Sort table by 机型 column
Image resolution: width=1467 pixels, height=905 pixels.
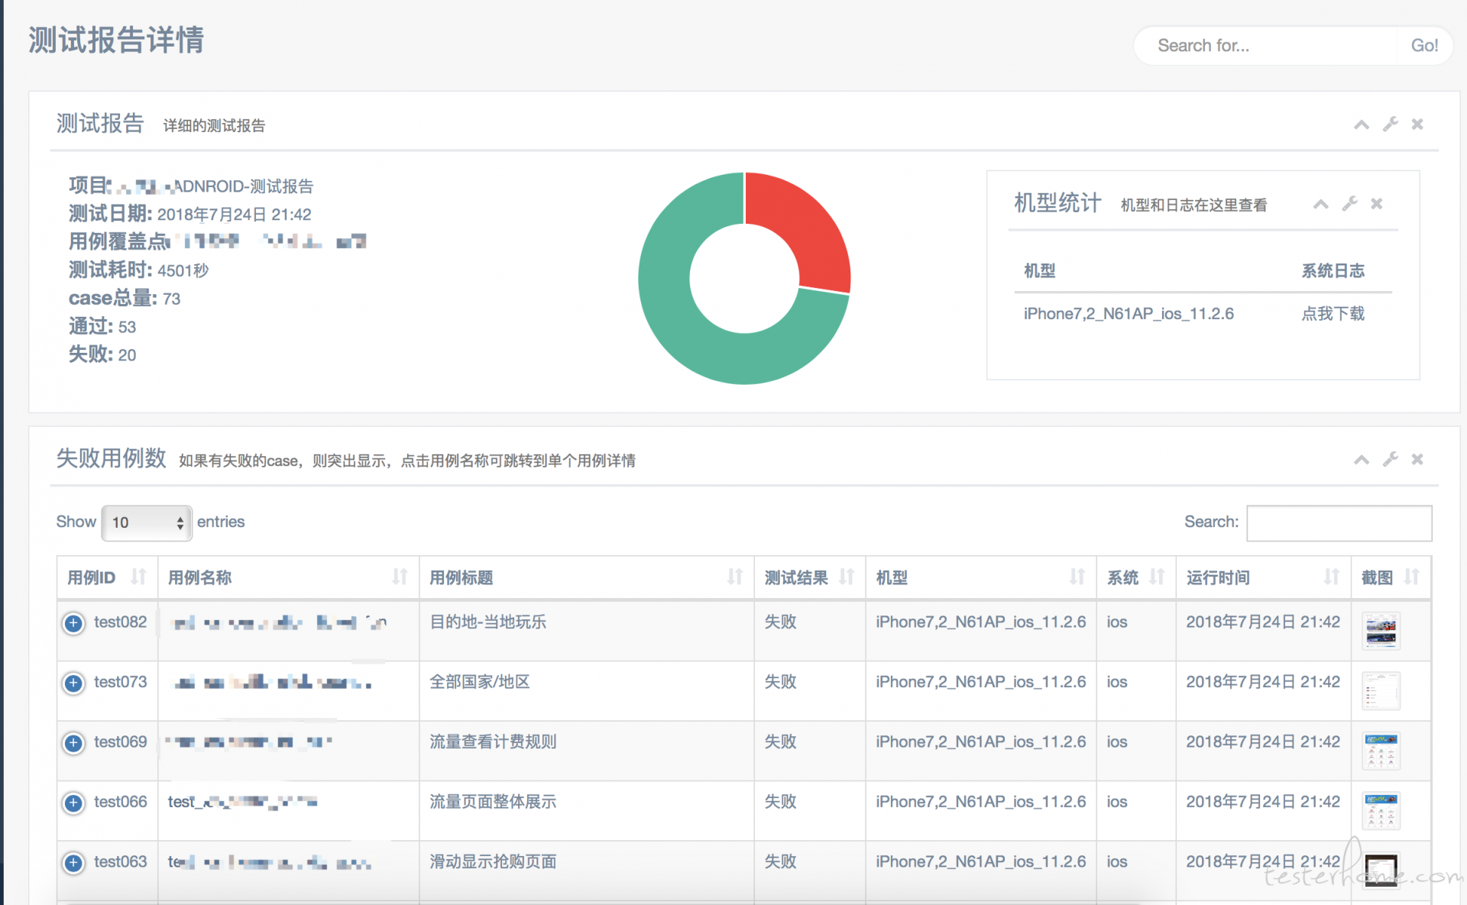pyautogui.click(x=980, y=577)
